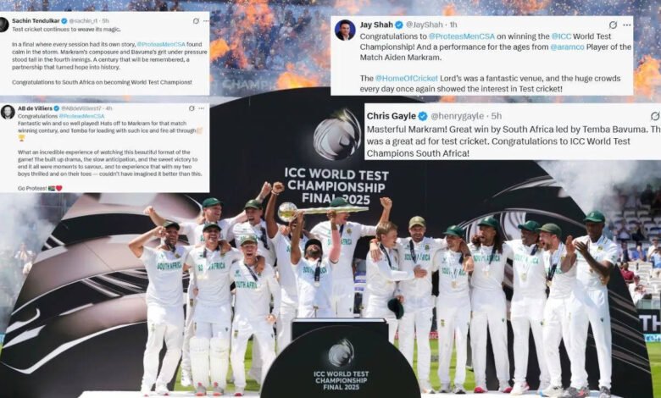Click Jay Shah's profile picture
The image size is (661, 398).
(x=345, y=30)
